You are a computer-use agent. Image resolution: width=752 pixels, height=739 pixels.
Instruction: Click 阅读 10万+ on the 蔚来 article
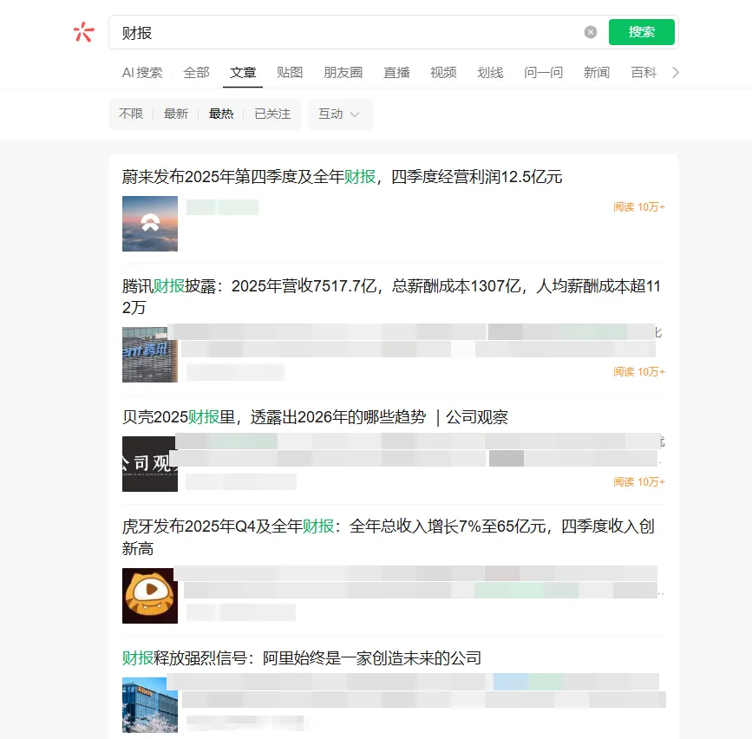(639, 206)
